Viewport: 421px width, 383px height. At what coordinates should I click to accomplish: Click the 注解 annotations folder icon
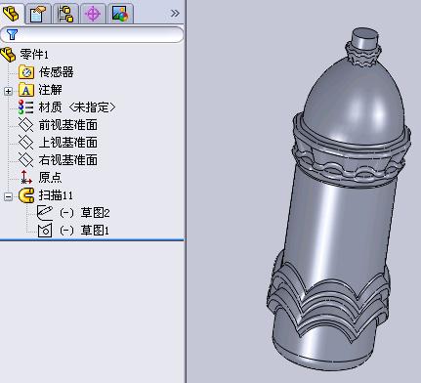[26, 90]
